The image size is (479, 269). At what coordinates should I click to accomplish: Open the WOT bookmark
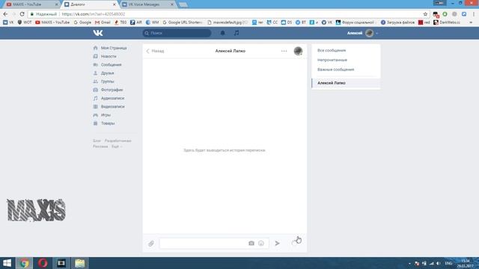click(25, 22)
